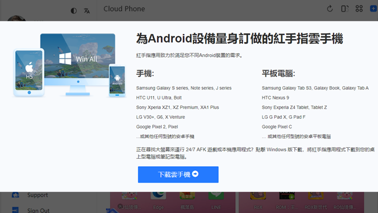
Task: Click the Google Pixel 2, Pixel line
Action: [x=157, y=127]
